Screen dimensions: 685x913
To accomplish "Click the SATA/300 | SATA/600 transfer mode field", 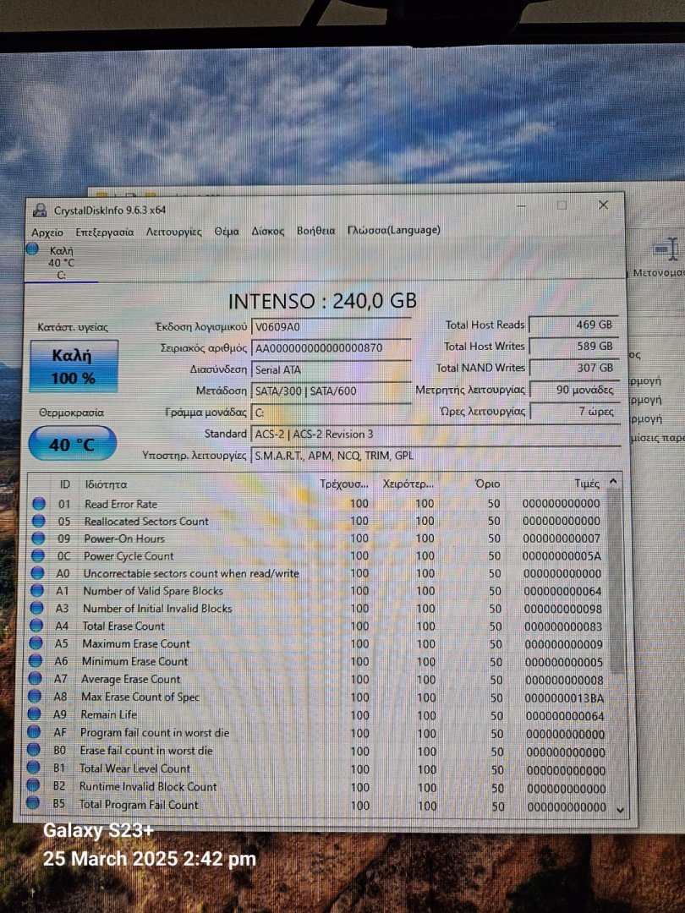I will click(332, 391).
